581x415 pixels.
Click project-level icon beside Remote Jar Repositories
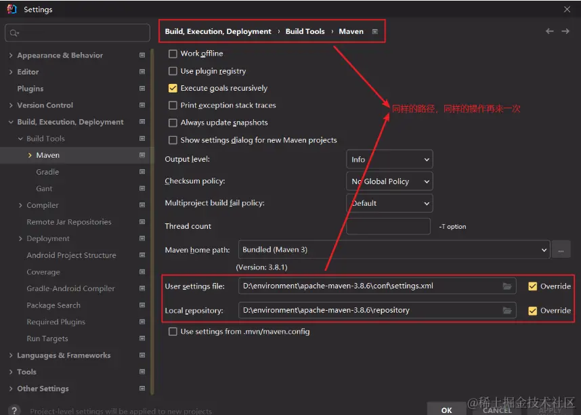coord(142,222)
